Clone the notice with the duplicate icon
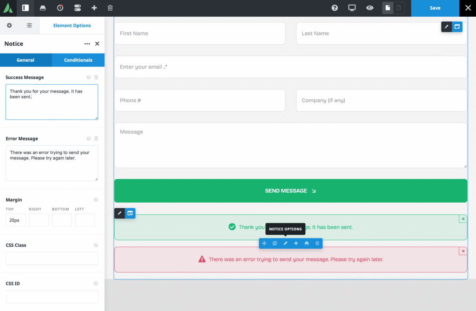 point(275,243)
